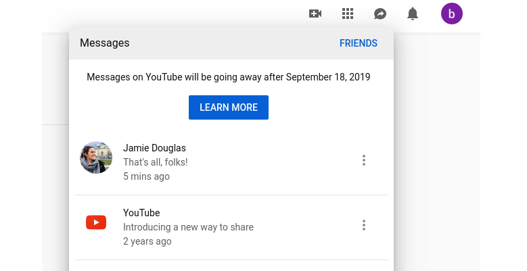Open the purple 'b' account avatar

point(452,14)
